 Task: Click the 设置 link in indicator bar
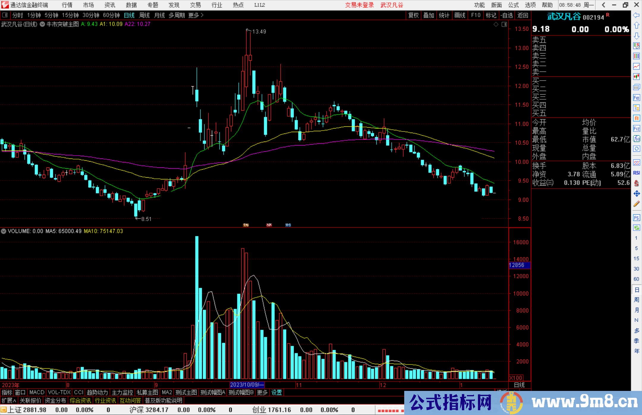coord(276,392)
